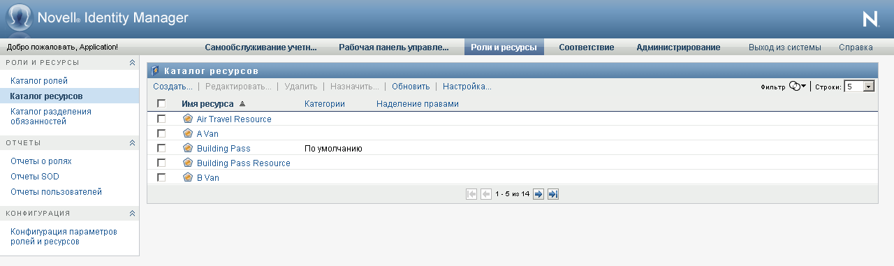Click the Novell N logo
The height and width of the screenshot is (266, 894).
pyautogui.click(x=870, y=19)
